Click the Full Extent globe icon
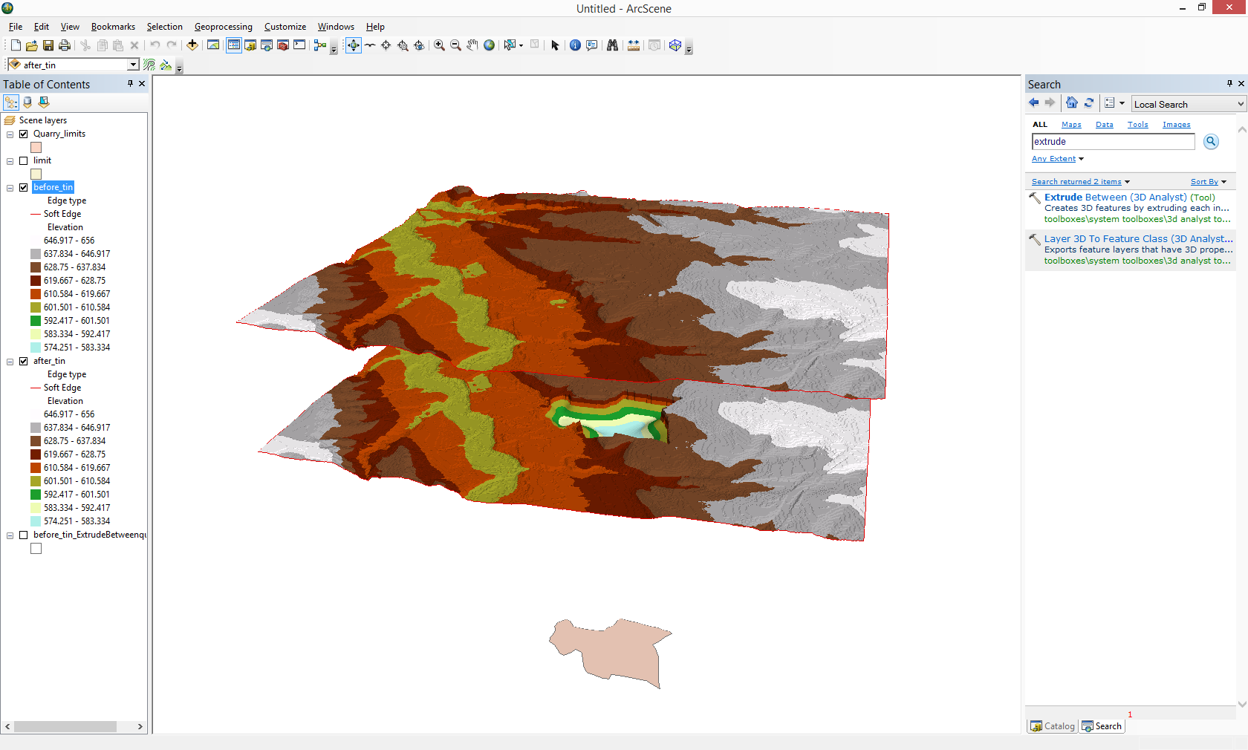Image resolution: width=1248 pixels, height=750 pixels. (489, 45)
